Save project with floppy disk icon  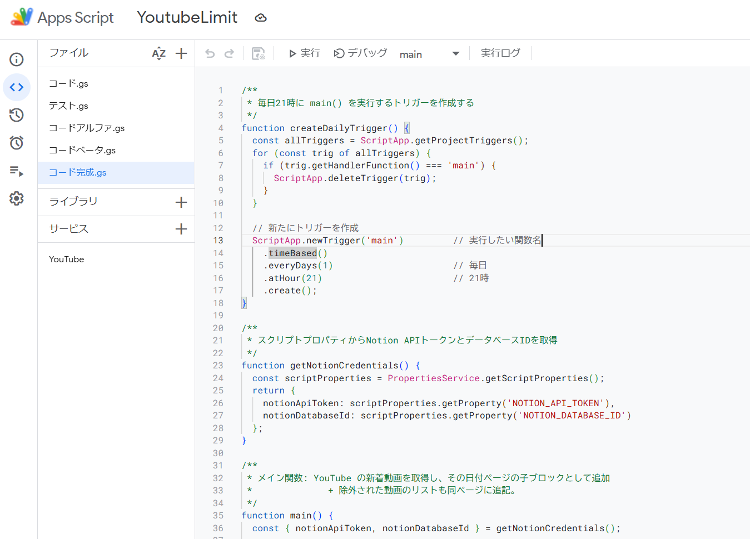coord(259,53)
